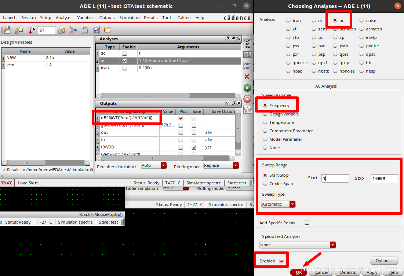Open simulation files setup icon with gear
404x276 pixels.
click(x=62, y=30)
